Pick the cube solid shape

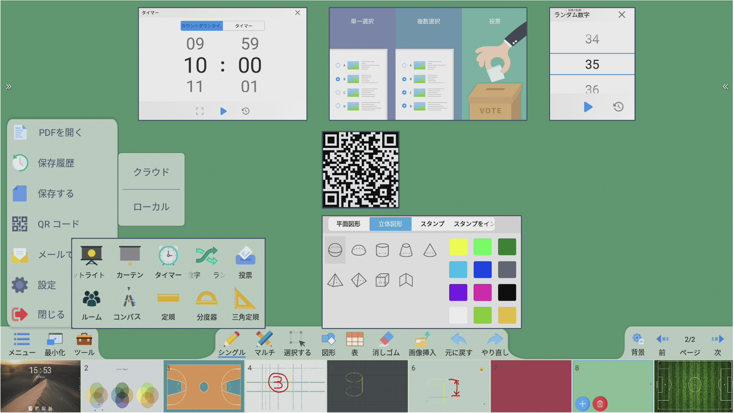point(382,280)
